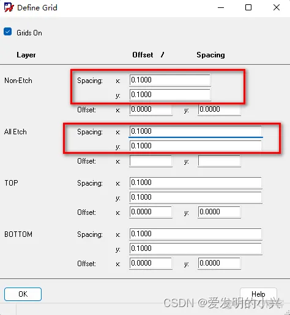This screenshot has height=315, width=290.
Task: Click the Offset column header
Action: coord(143,55)
